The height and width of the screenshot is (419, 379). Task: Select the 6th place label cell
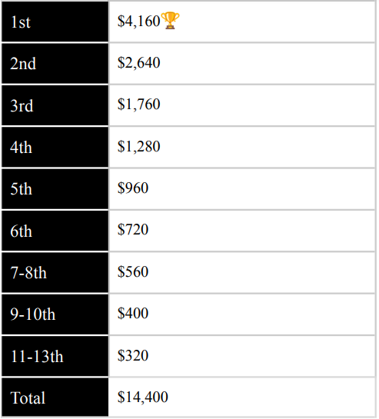point(55,231)
